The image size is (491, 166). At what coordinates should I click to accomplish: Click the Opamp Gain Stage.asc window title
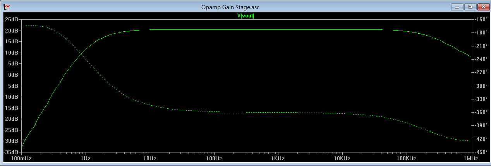click(x=230, y=7)
